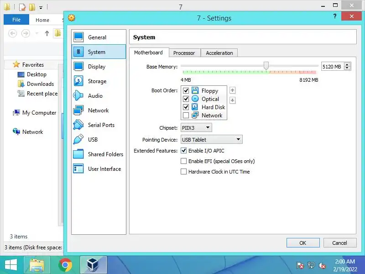Click the Optical disc boot icon
The width and height of the screenshot is (365, 274).
[195, 99]
